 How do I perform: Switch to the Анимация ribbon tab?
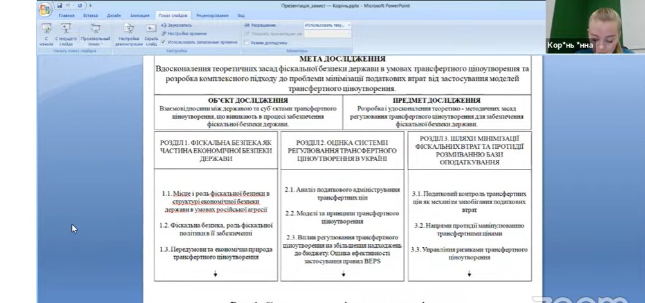[x=140, y=15]
